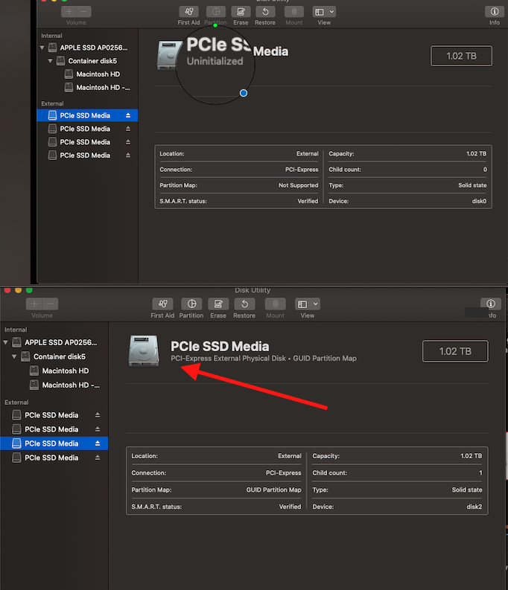Click disk0 device value in upper window

pos(479,202)
